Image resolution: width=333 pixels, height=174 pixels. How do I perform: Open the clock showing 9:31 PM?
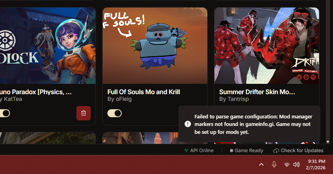[315, 164]
